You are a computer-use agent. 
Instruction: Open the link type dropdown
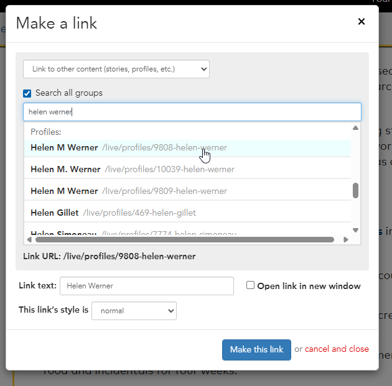click(116, 69)
